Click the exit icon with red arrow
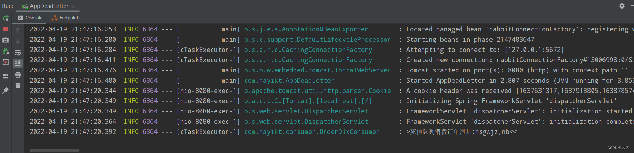Image resolution: width=634 pixels, height=153 pixels. (5, 62)
